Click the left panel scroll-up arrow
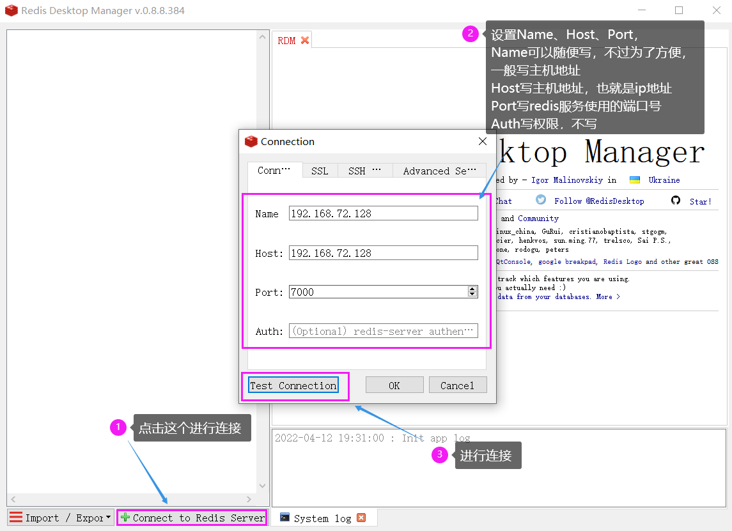Screen dimensions: 732x531 [x=262, y=37]
